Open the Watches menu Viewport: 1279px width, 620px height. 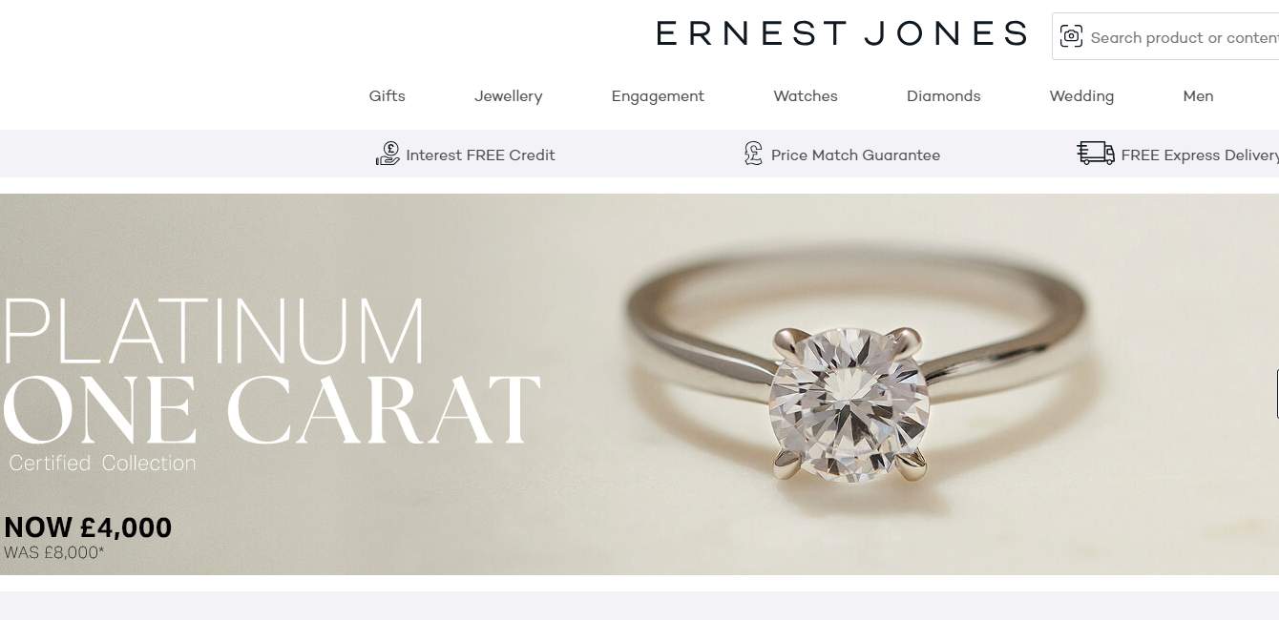805,95
